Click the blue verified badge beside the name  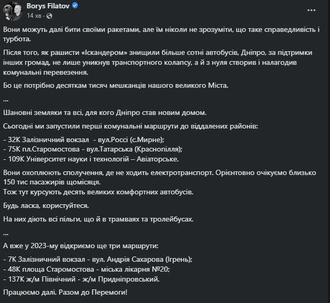point(75,6)
